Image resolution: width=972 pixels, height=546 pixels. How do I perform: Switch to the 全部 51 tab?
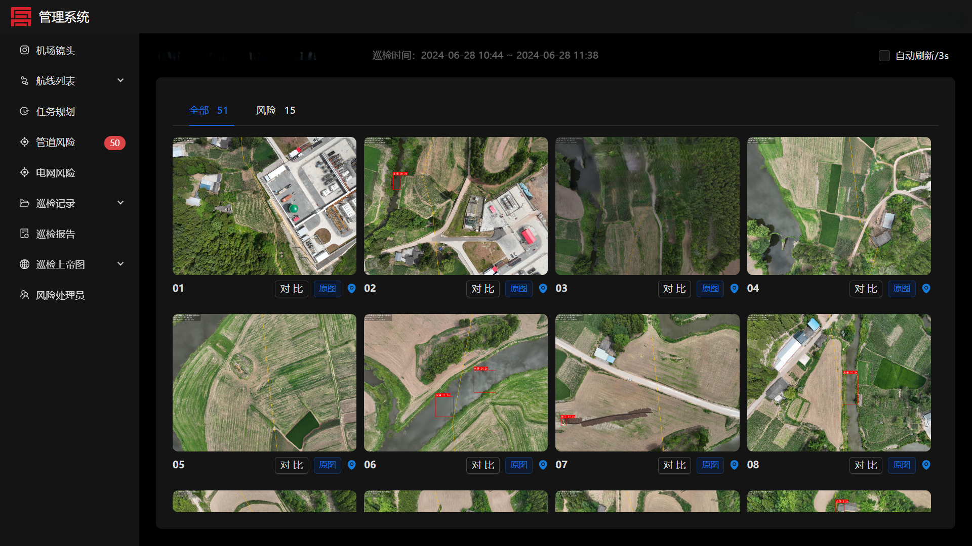click(209, 110)
